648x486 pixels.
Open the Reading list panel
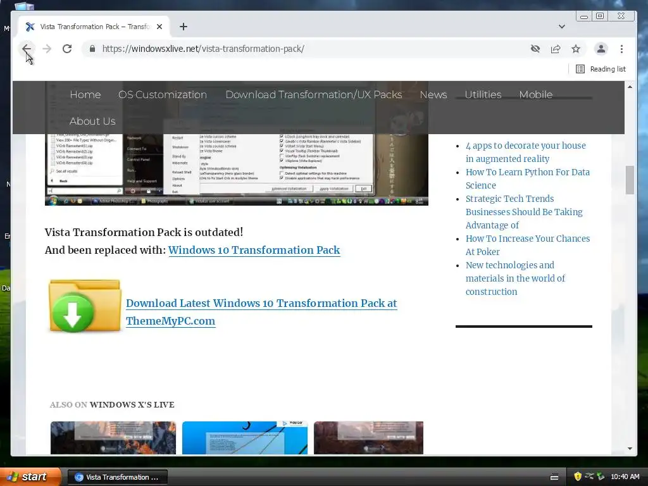601,69
